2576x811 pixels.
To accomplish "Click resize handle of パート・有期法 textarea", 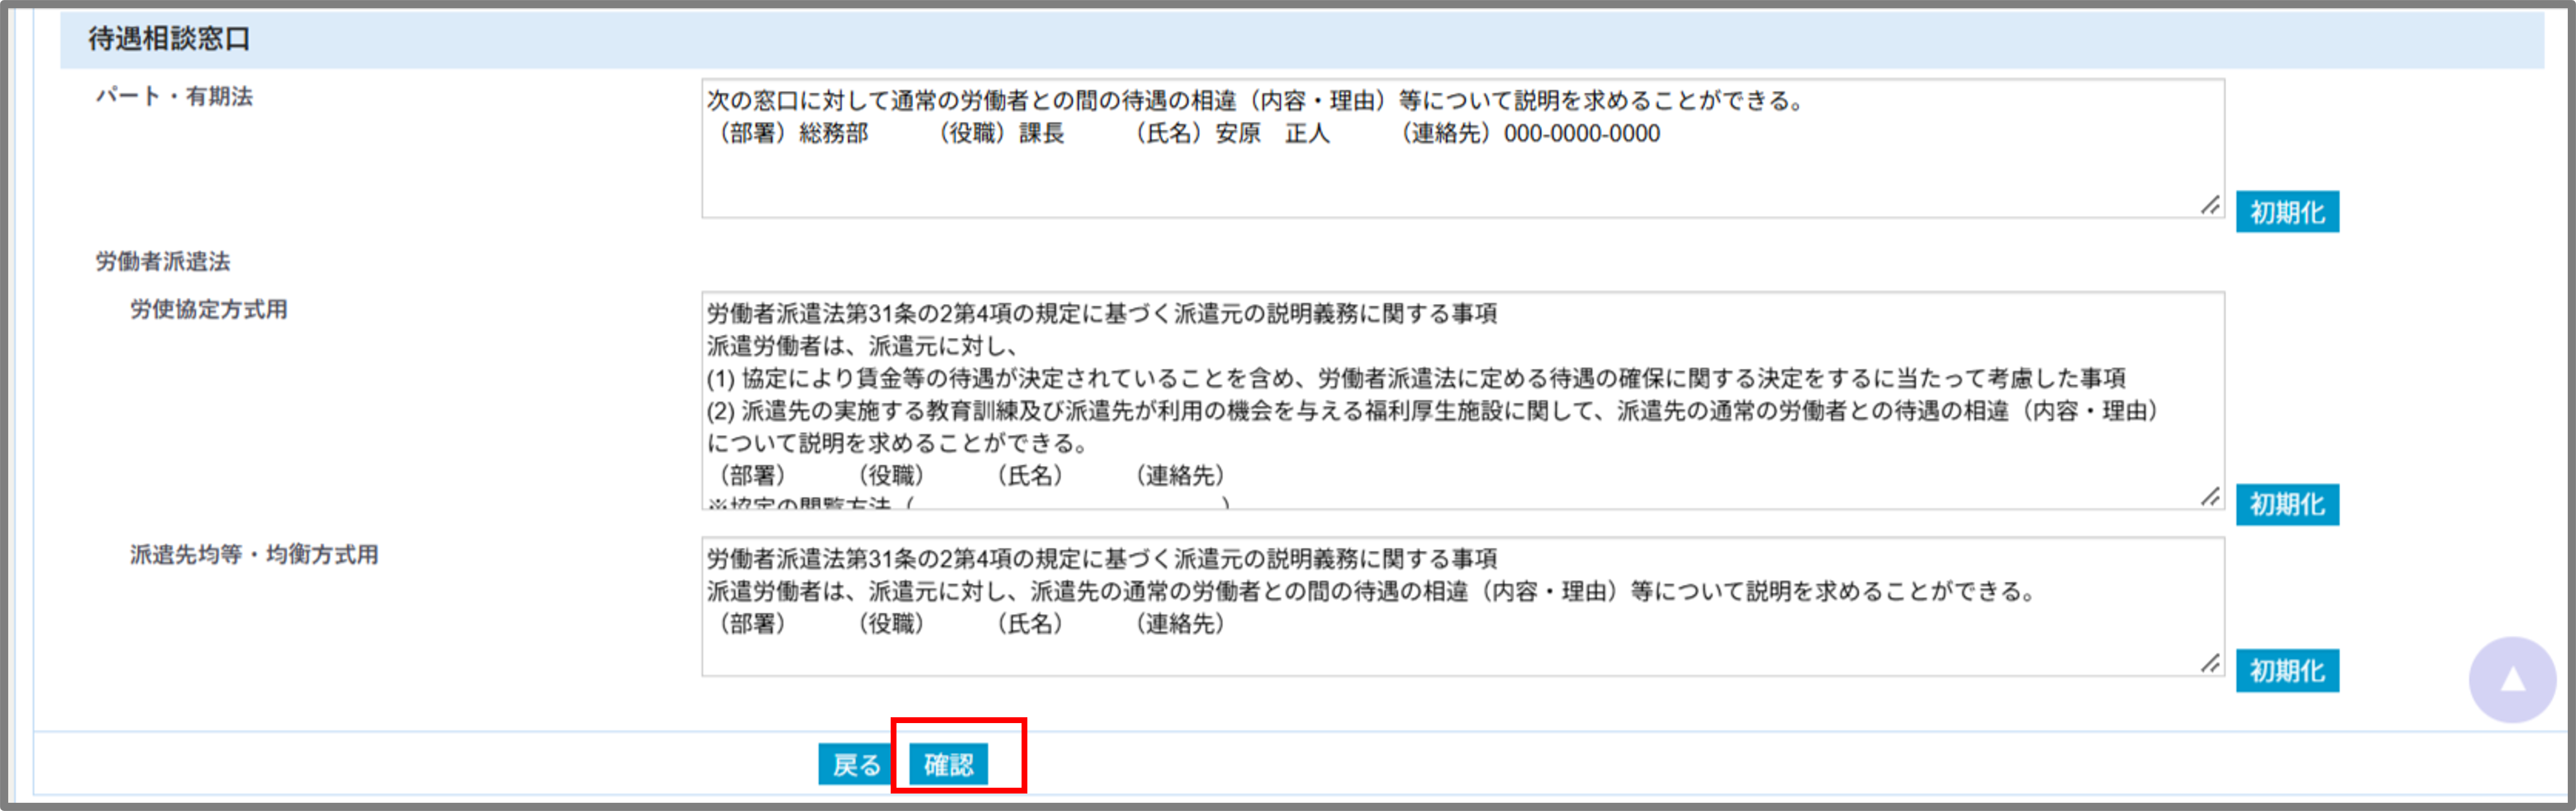I will tap(2210, 206).
